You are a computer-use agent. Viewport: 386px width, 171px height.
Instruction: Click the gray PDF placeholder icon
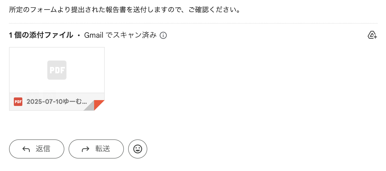[x=57, y=70]
